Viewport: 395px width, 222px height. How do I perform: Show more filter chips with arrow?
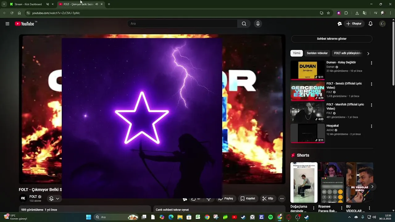(368, 53)
